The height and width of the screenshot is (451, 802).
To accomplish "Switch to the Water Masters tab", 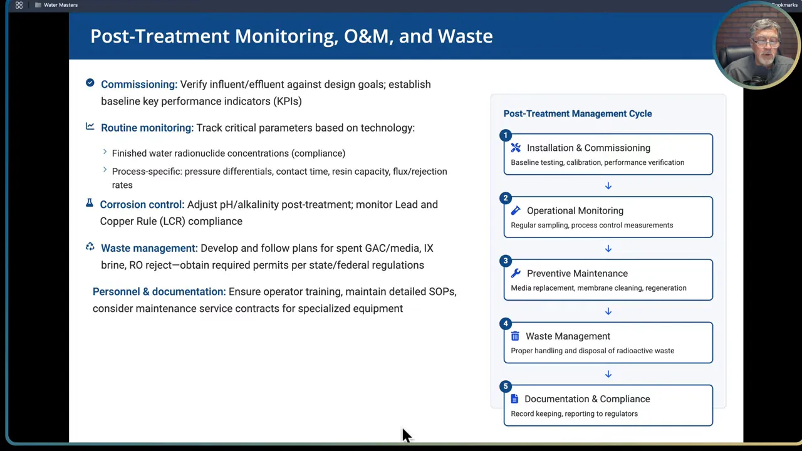I will click(x=61, y=5).
